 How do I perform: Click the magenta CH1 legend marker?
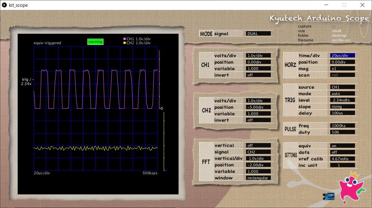(x=124, y=39)
